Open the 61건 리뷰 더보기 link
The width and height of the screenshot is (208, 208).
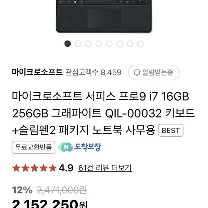tap(105, 168)
